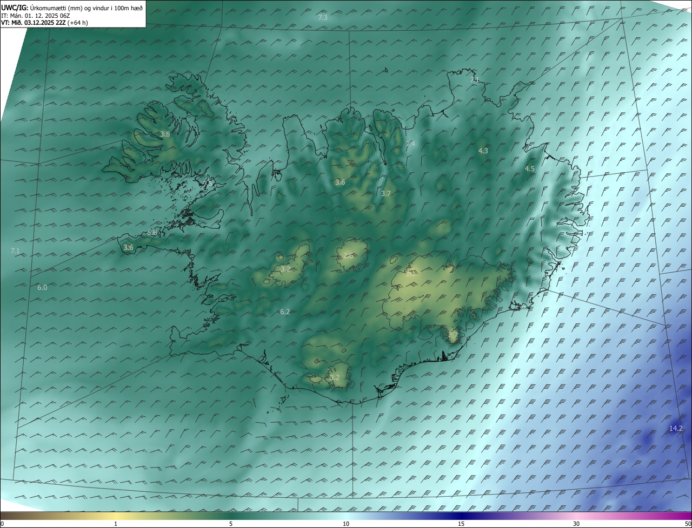Click the '4.3' value label
This screenshot has width=692, height=528.
483,151
